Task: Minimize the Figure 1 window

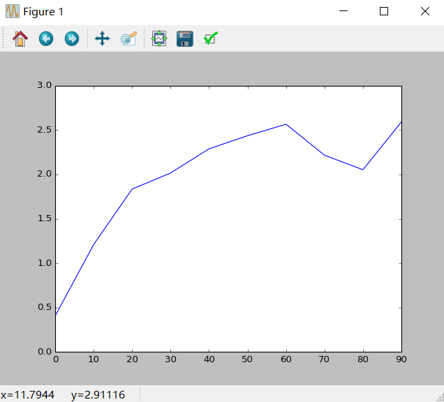Action: click(343, 11)
